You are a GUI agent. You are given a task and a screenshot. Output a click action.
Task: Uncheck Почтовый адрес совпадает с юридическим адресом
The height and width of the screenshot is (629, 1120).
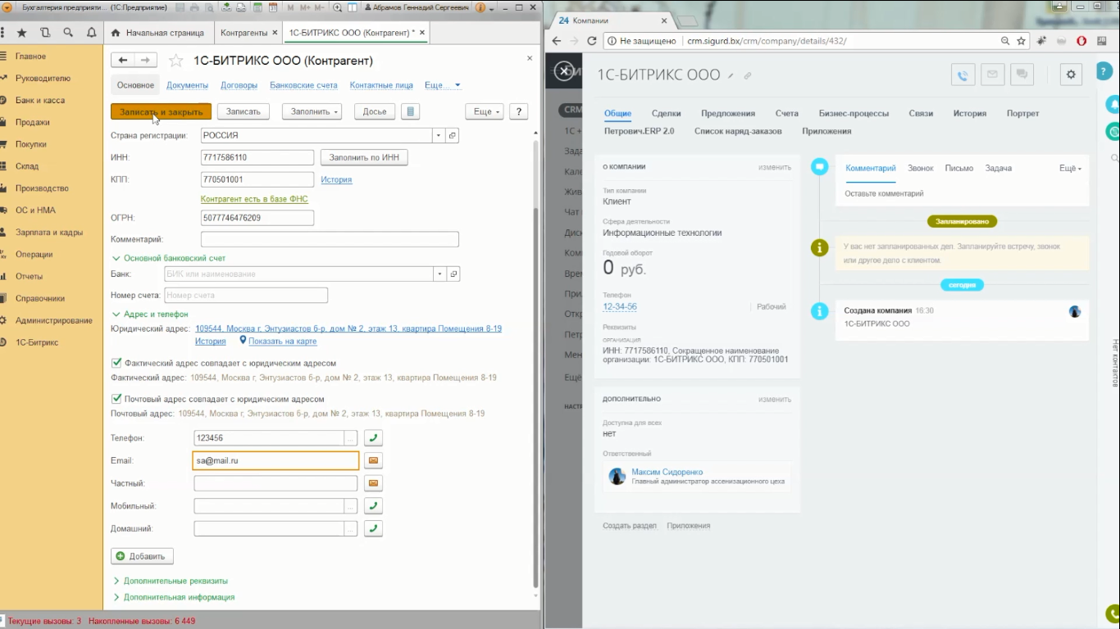[x=117, y=399]
